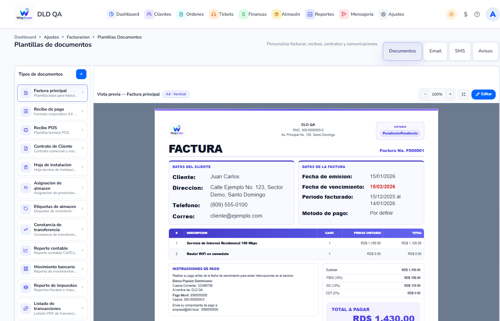
Task: Click the Contrato de Cliente document icon
Action: coord(26,148)
